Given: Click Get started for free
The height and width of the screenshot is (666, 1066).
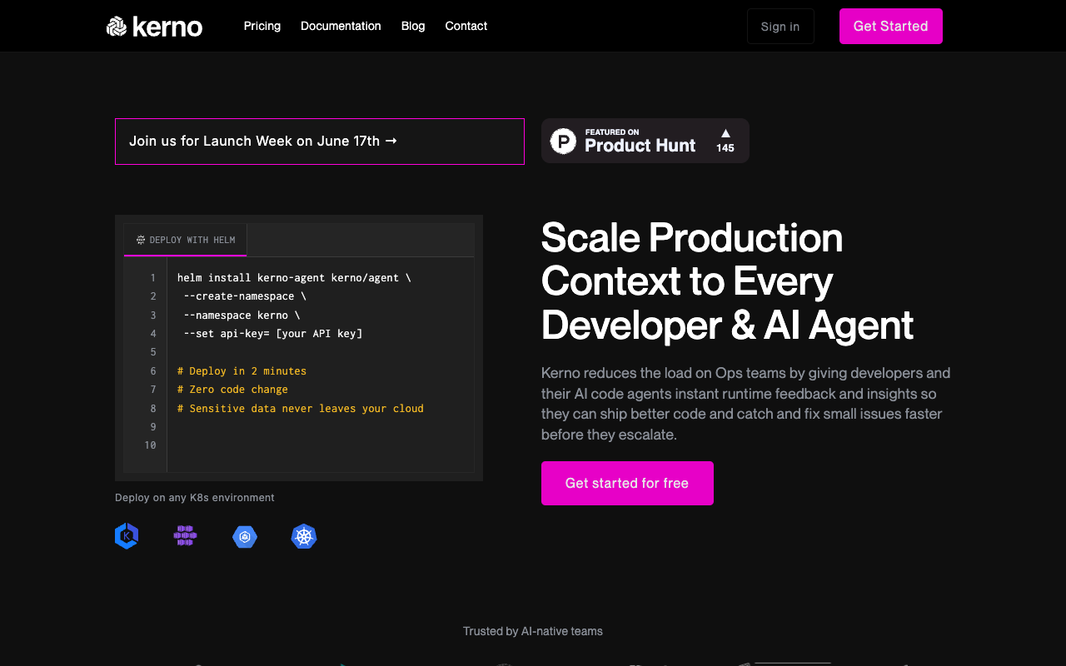Looking at the screenshot, I should (627, 483).
